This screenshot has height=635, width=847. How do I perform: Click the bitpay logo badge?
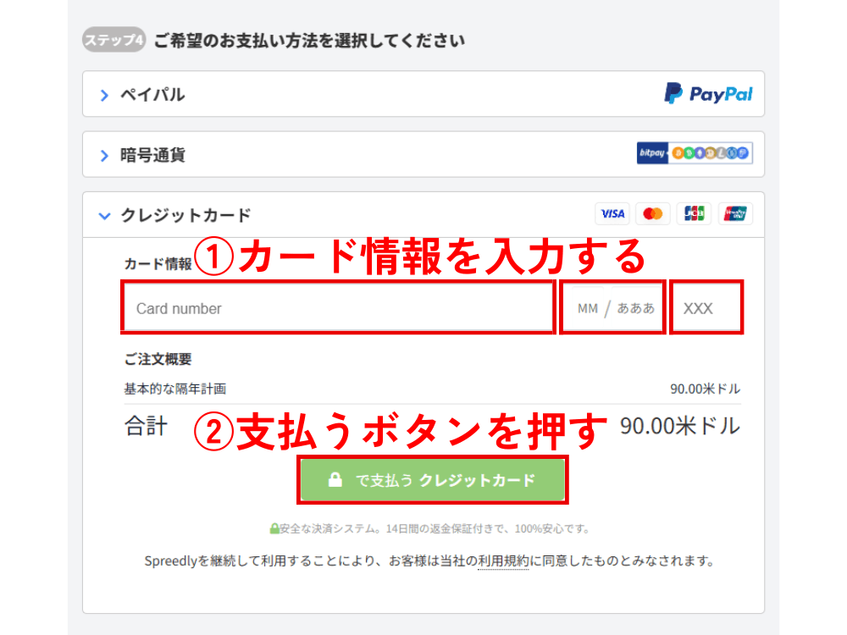point(653,153)
